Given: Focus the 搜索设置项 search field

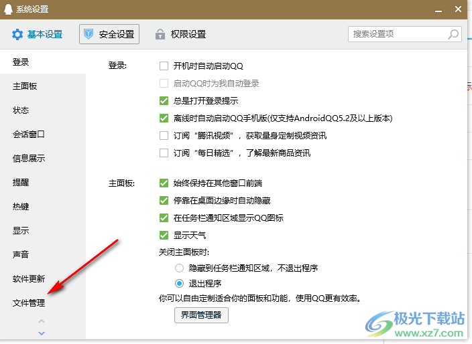Looking at the screenshot, I should point(405,34).
